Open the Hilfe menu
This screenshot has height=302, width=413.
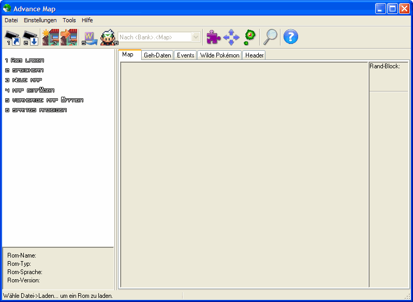[87, 20]
